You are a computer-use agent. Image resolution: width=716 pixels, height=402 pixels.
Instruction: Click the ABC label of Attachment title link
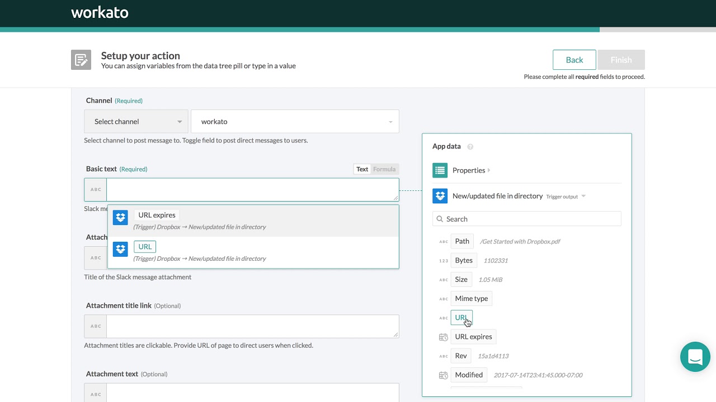pyautogui.click(x=96, y=326)
